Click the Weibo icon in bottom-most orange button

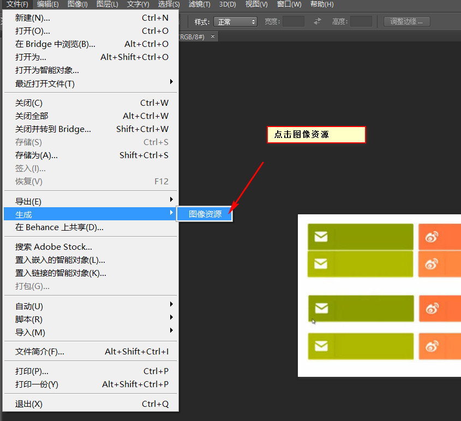pyautogui.click(x=432, y=346)
